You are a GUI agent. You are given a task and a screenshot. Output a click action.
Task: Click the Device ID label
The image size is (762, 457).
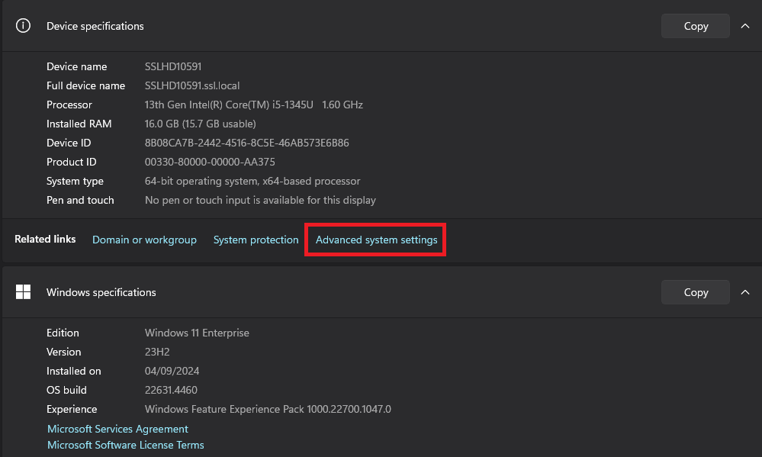(x=69, y=143)
